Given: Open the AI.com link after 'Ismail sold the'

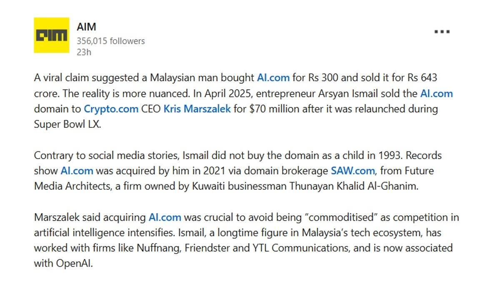Looking at the screenshot, I should pos(436,93).
